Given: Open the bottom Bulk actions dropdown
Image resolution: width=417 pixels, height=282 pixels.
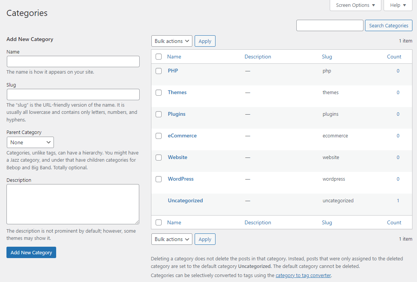Looking at the screenshot, I should point(172,239).
